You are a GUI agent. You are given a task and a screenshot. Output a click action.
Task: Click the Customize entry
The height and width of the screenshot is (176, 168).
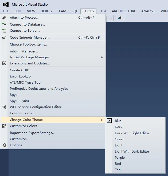(x=53, y=139)
